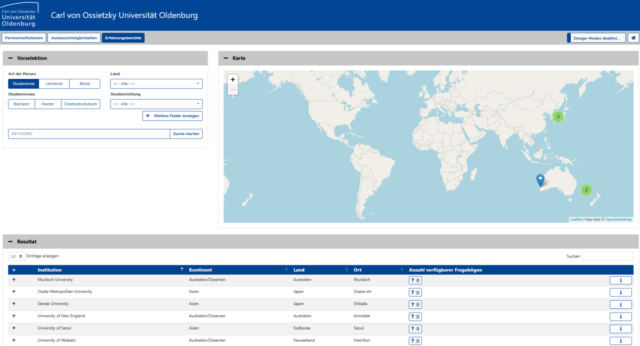
Task: Open info for University of Seoul
Action: (x=620, y=328)
